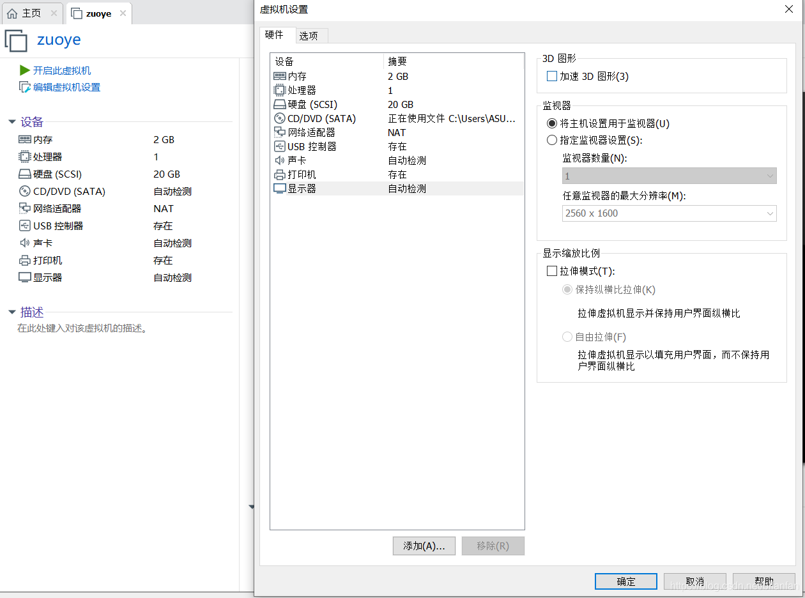Collapse the 描述 section in main window

click(x=12, y=312)
